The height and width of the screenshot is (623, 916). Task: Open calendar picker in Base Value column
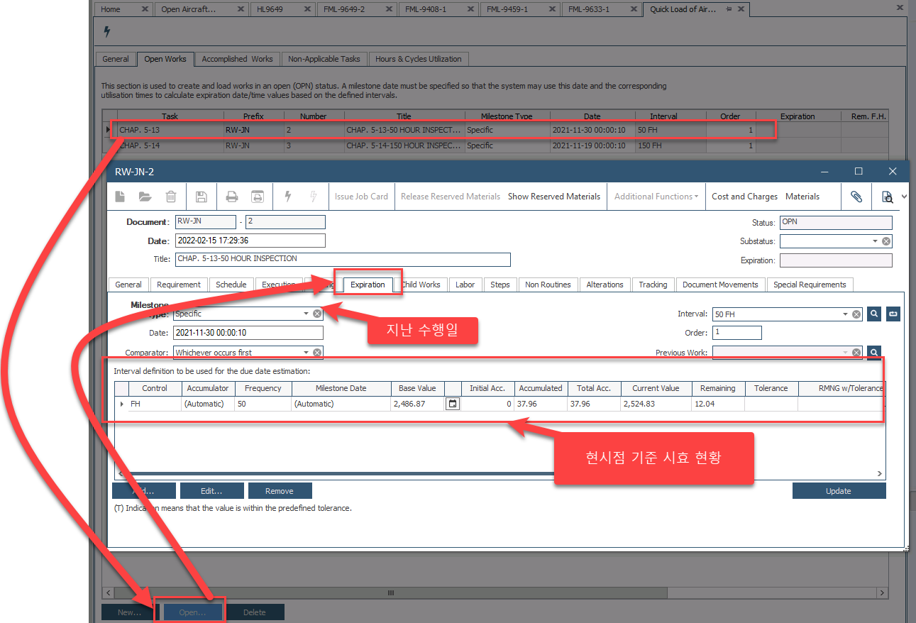[x=453, y=404]
